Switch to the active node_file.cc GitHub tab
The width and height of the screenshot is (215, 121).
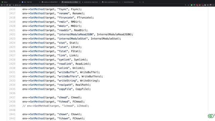pyautogui.click(x=71, y=2)
